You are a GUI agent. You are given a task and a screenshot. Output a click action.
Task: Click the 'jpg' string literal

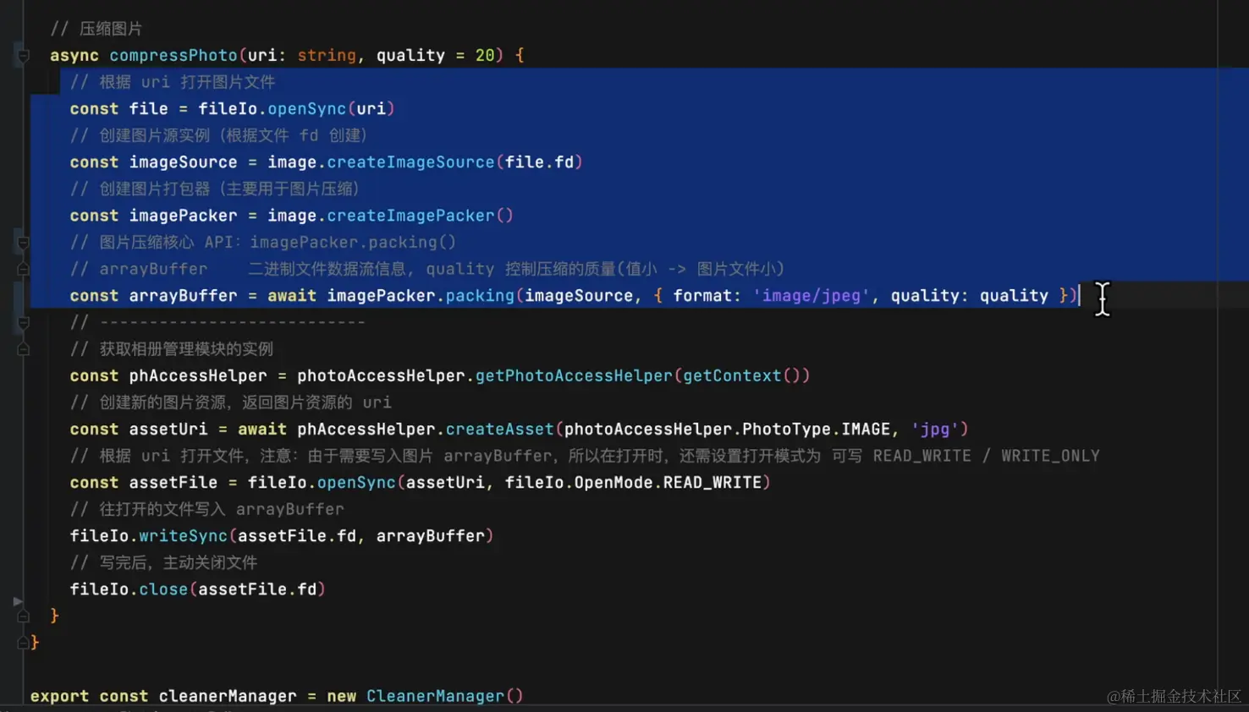point(935,430)
